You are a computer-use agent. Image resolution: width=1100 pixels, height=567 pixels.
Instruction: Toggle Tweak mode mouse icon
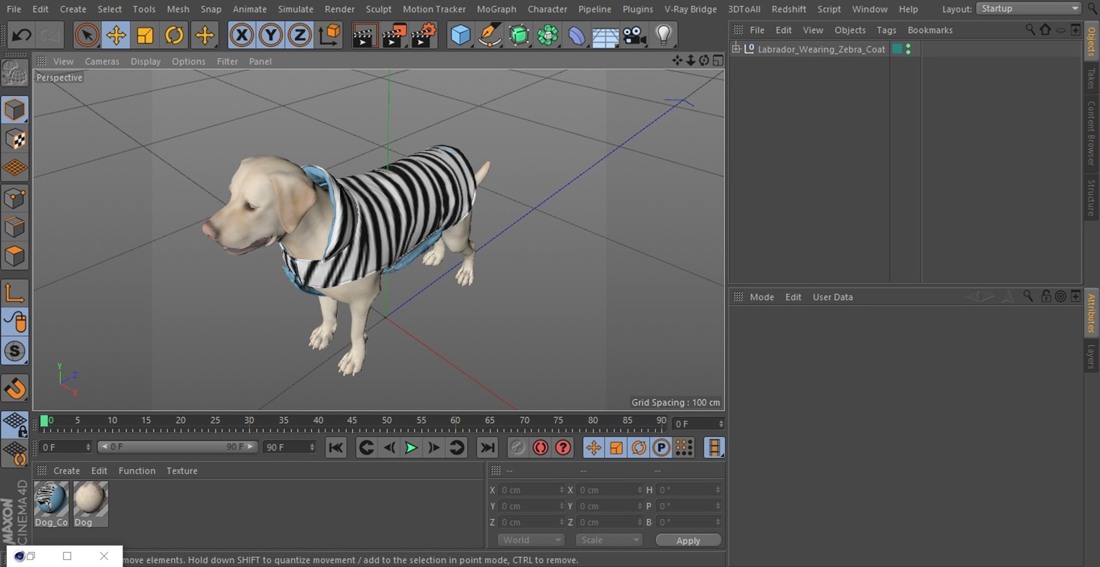coord(15,322)
